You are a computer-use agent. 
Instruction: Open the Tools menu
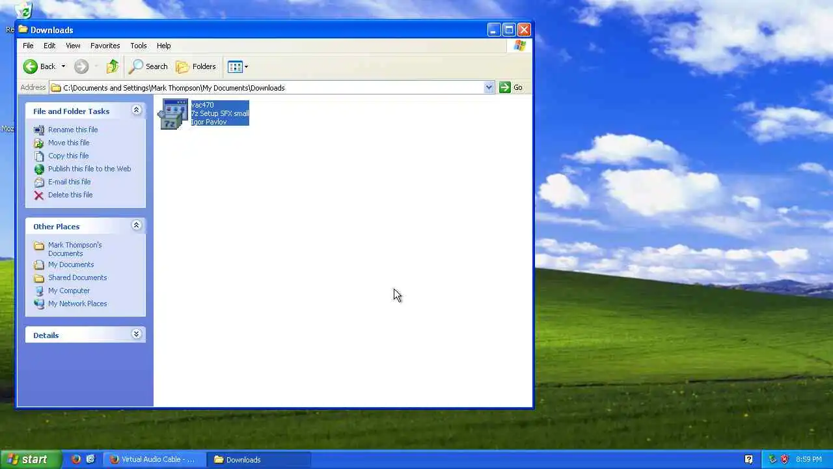pyautogui.click(x=138, y=46)
